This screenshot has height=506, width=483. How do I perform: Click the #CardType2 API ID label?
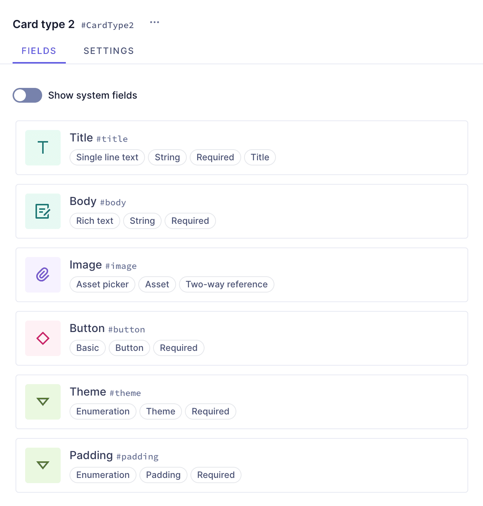tap(107, 25)
